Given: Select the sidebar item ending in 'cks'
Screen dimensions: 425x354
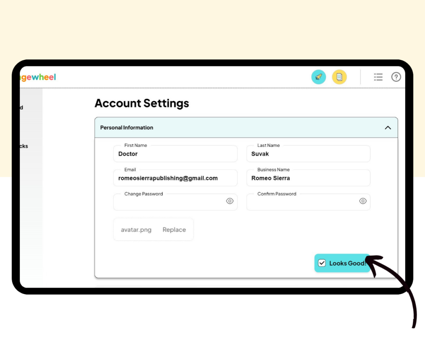Looking at the screenshot, I should pos(23,146).
